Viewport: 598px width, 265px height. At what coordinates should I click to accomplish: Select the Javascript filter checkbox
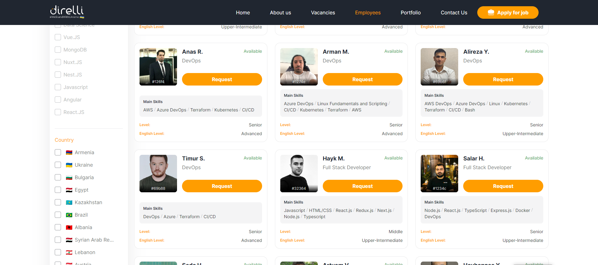tap(58, 87)
